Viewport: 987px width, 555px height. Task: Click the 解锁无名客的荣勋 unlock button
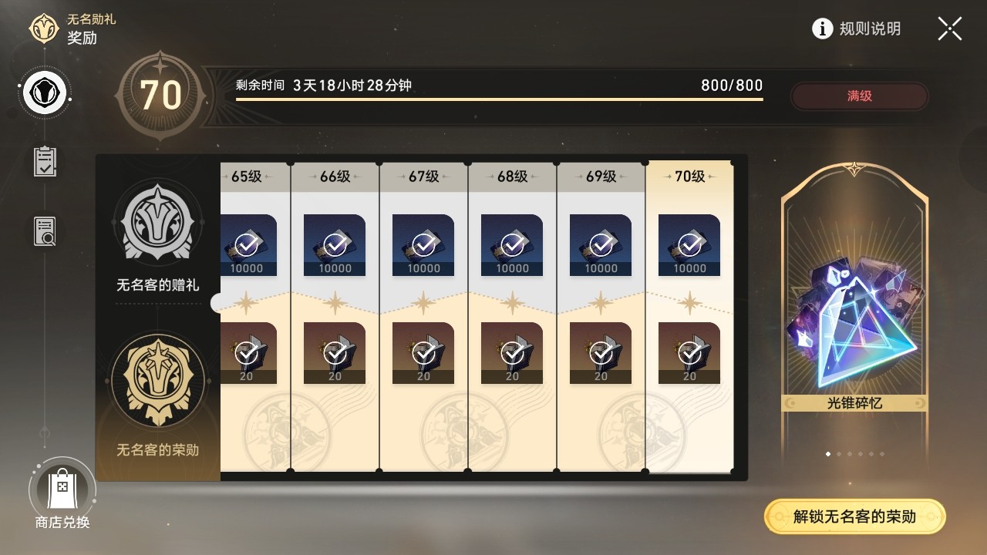point(854,516)
